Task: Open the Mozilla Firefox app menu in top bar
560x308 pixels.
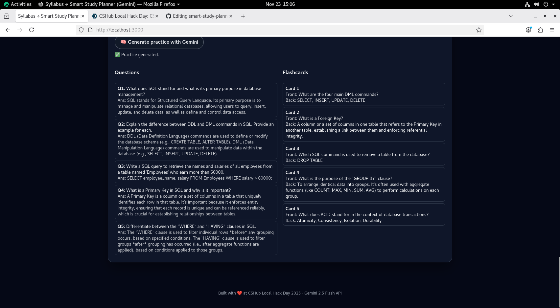Action: pos(109,4)
